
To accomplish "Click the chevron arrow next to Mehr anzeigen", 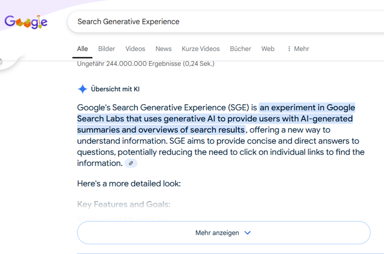I will click(x=247, y=233).
